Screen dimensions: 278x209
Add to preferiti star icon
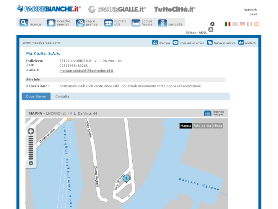click(241, 43)
